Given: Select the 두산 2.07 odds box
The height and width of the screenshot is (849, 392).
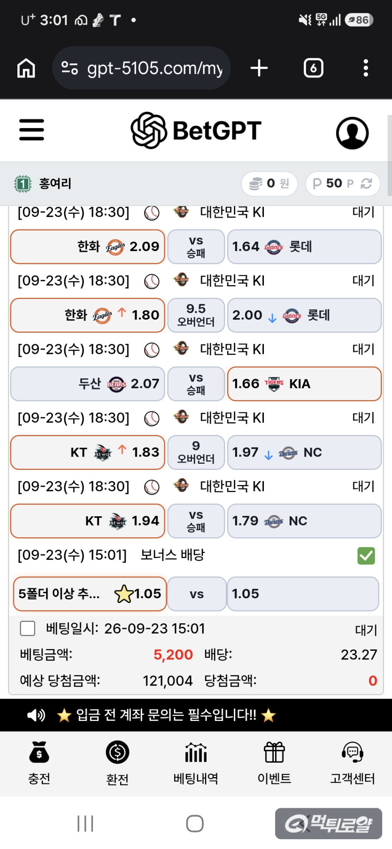Looking at the screenshot, I should click(88, 384).
